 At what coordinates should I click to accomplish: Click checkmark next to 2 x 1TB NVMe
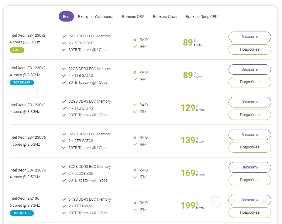pyautogui.click(x=64, y=206)
